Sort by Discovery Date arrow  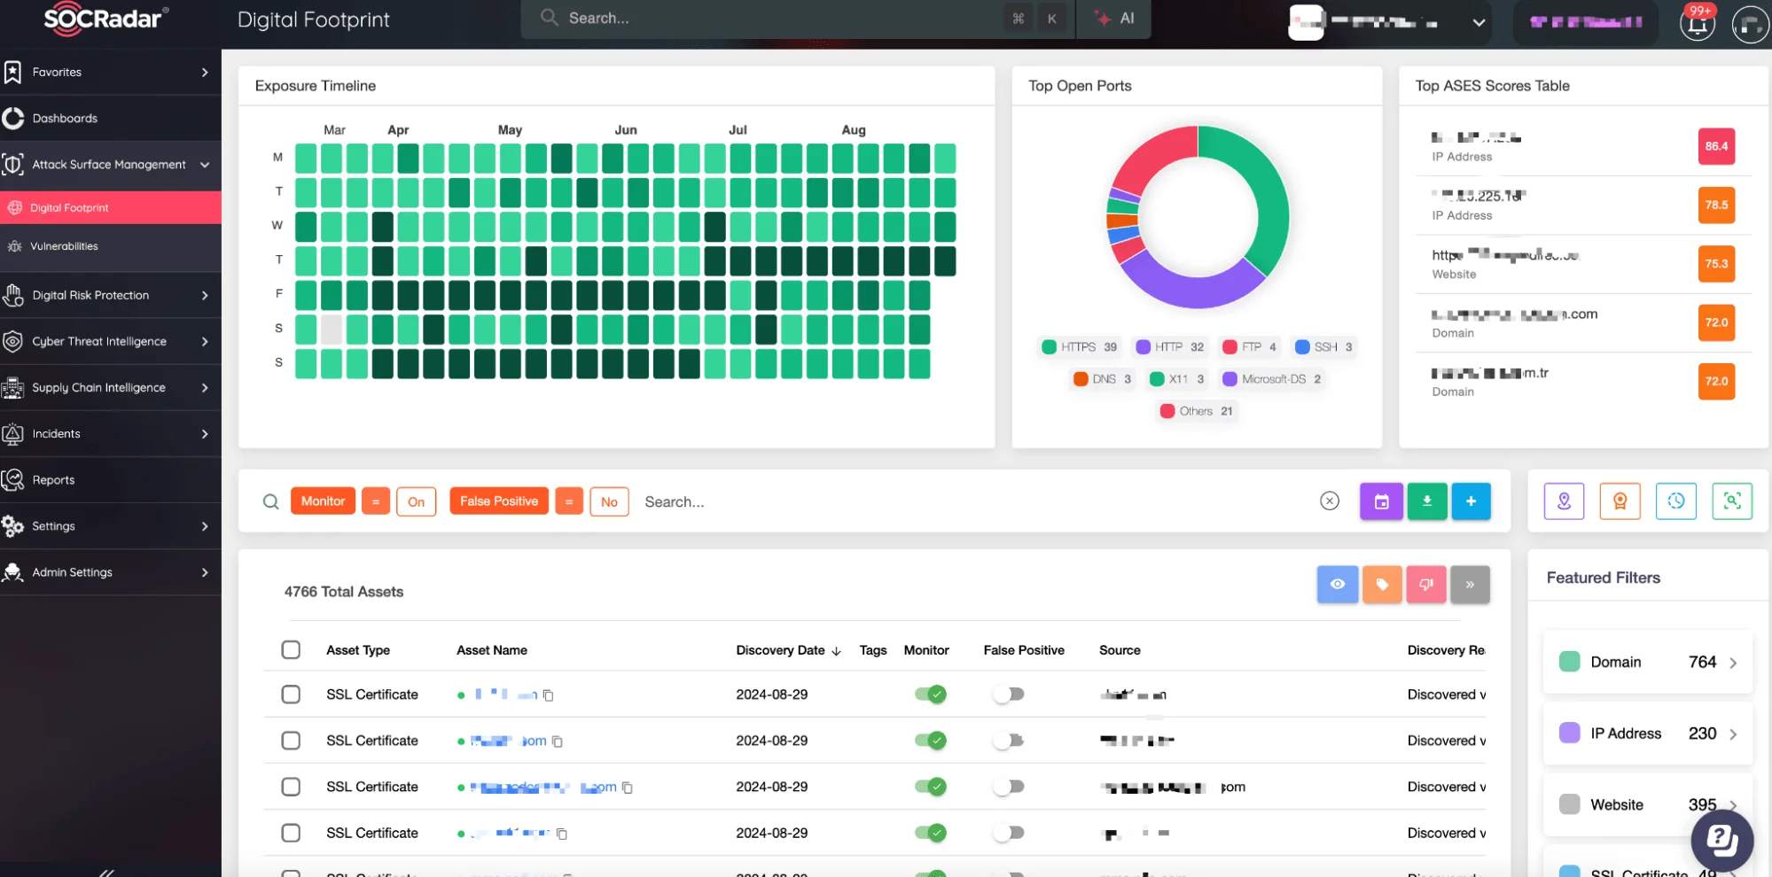click(x=836, y=651)
